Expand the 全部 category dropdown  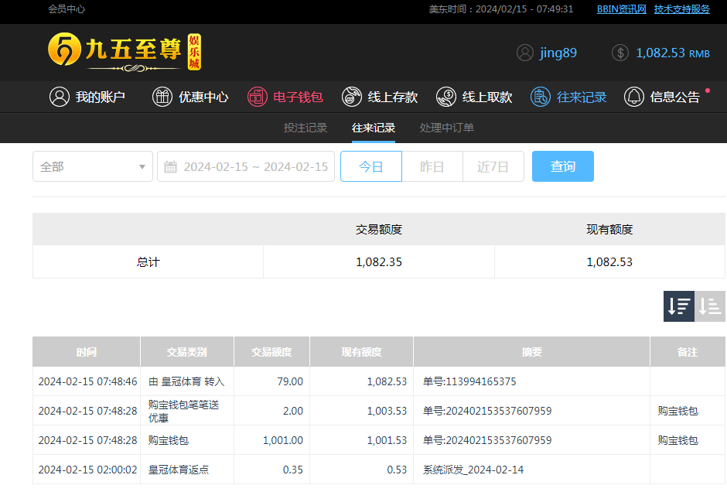[93, 166]
